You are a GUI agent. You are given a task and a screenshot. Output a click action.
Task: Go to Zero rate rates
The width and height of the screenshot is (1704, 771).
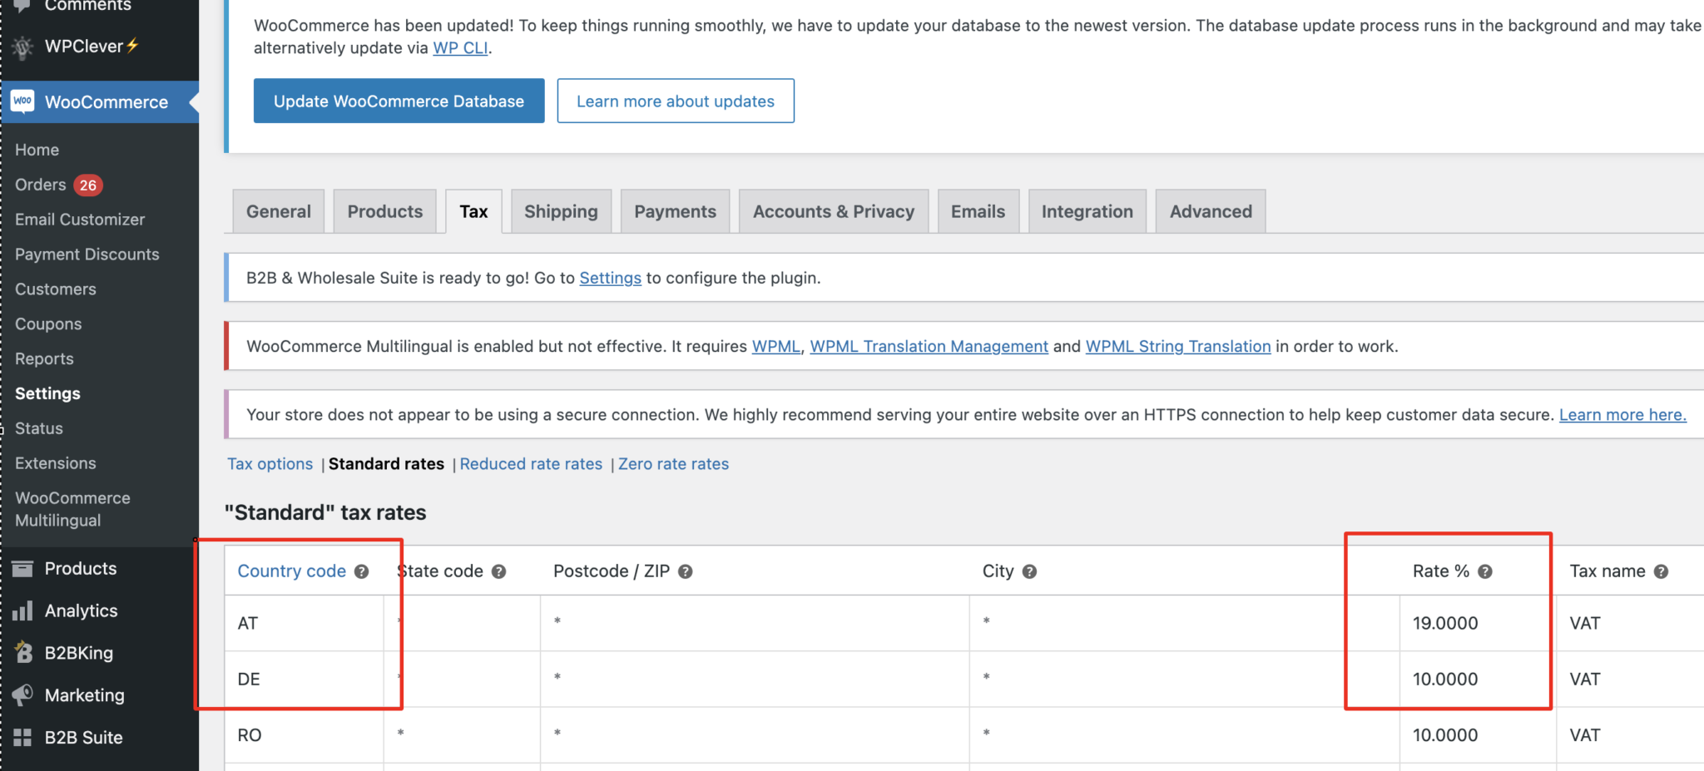click(x=673, y=464)
